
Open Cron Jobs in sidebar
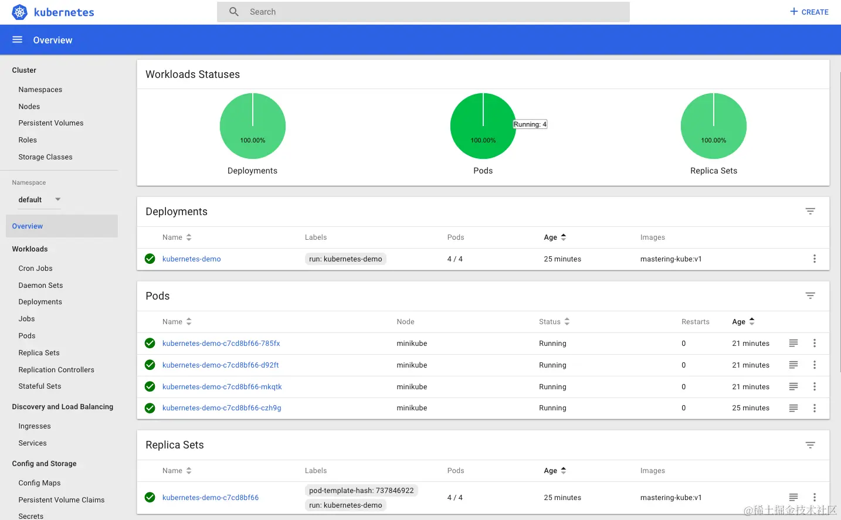pyautogui.click(x=36, y=269)
